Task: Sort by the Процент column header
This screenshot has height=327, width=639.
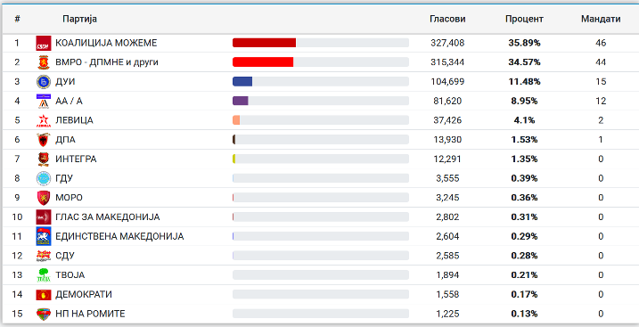Action: coord(524,19)
